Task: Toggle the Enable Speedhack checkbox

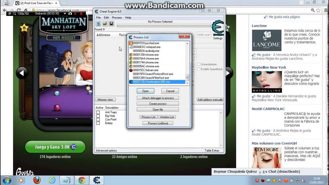Action: pyautogui.click(x=199, y=69)
